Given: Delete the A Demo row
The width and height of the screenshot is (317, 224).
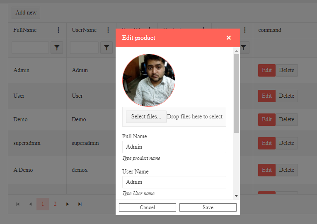Looking at the screenshot, I should click(x=286, y=170).
